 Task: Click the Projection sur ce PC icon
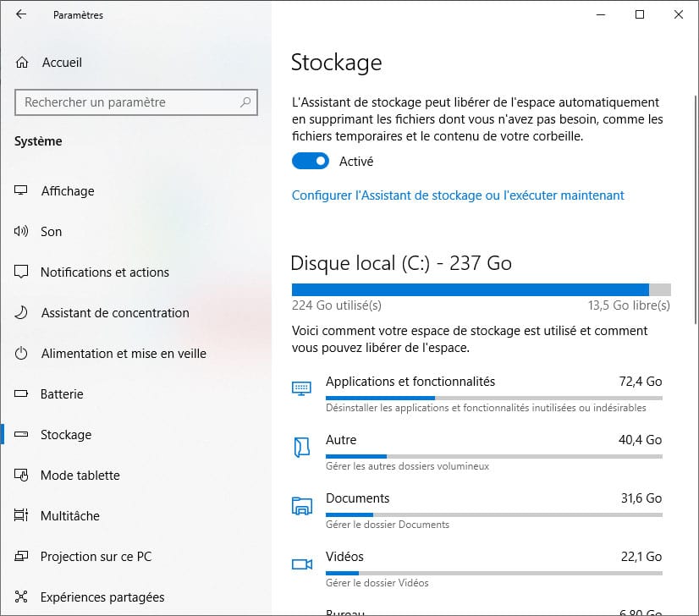[x=21, y=556]
